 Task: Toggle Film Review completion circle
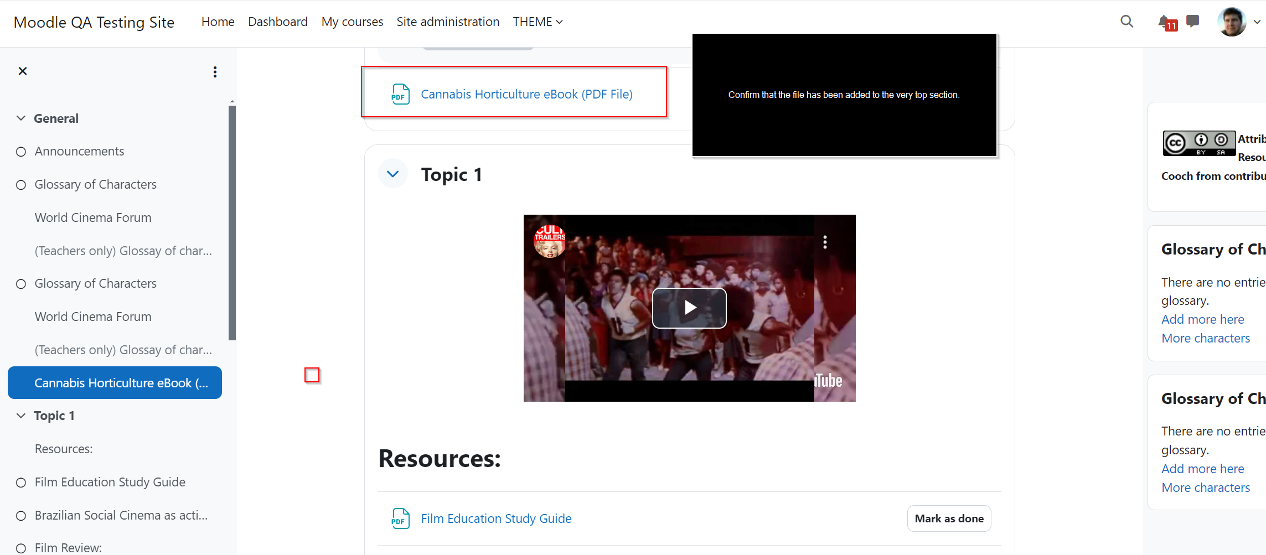pos(21,548)
